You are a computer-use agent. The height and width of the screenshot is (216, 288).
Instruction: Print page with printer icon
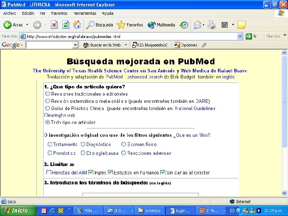coord(212,25)
